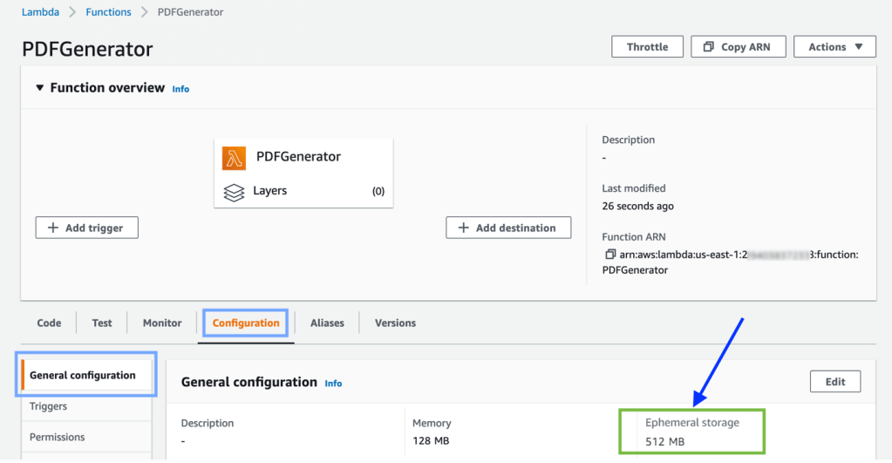Open the Versions tab
892x463 pixels.
coord(395,323)
